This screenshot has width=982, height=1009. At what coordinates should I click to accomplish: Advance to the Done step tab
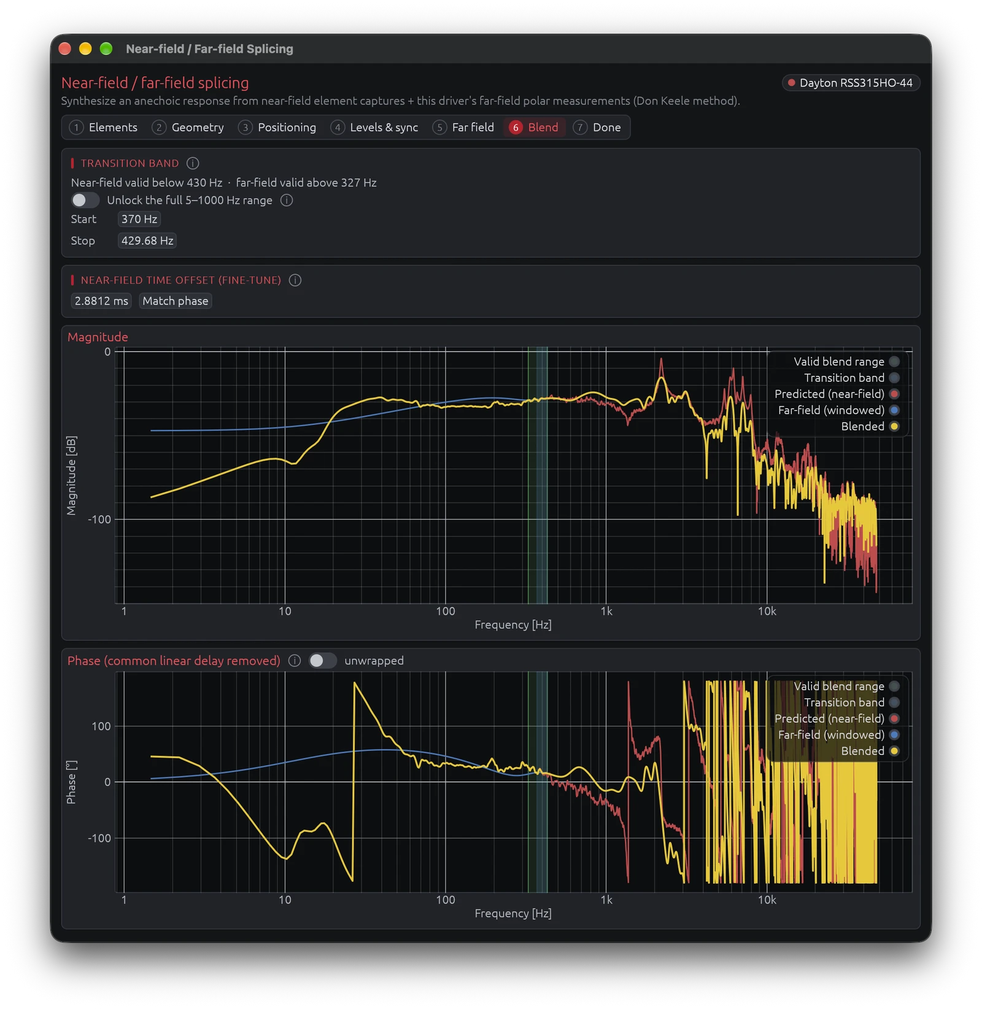597,127
